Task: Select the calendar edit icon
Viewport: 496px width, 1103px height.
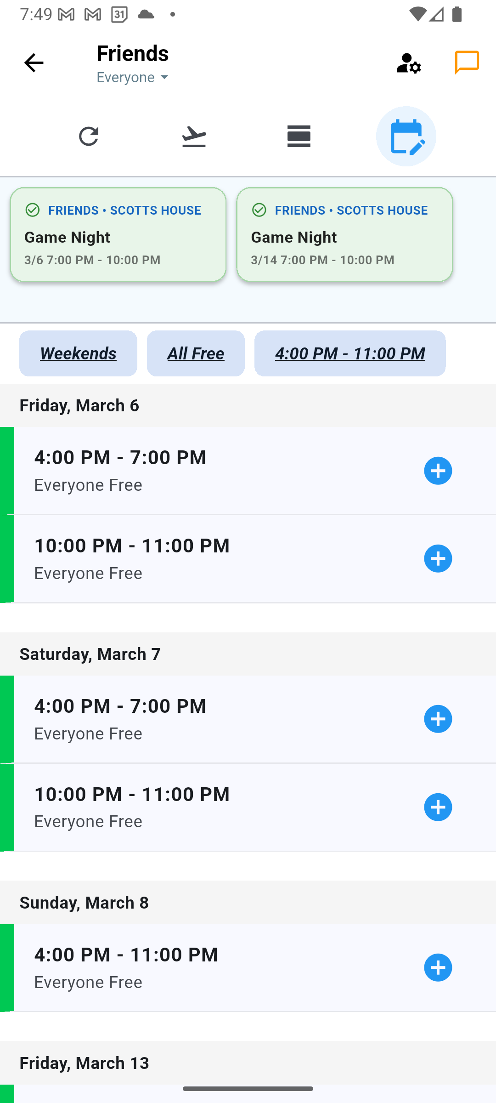Action: 406,136
